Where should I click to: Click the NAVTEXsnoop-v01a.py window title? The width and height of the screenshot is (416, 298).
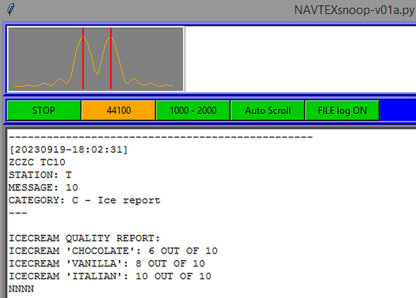point(355,10)
